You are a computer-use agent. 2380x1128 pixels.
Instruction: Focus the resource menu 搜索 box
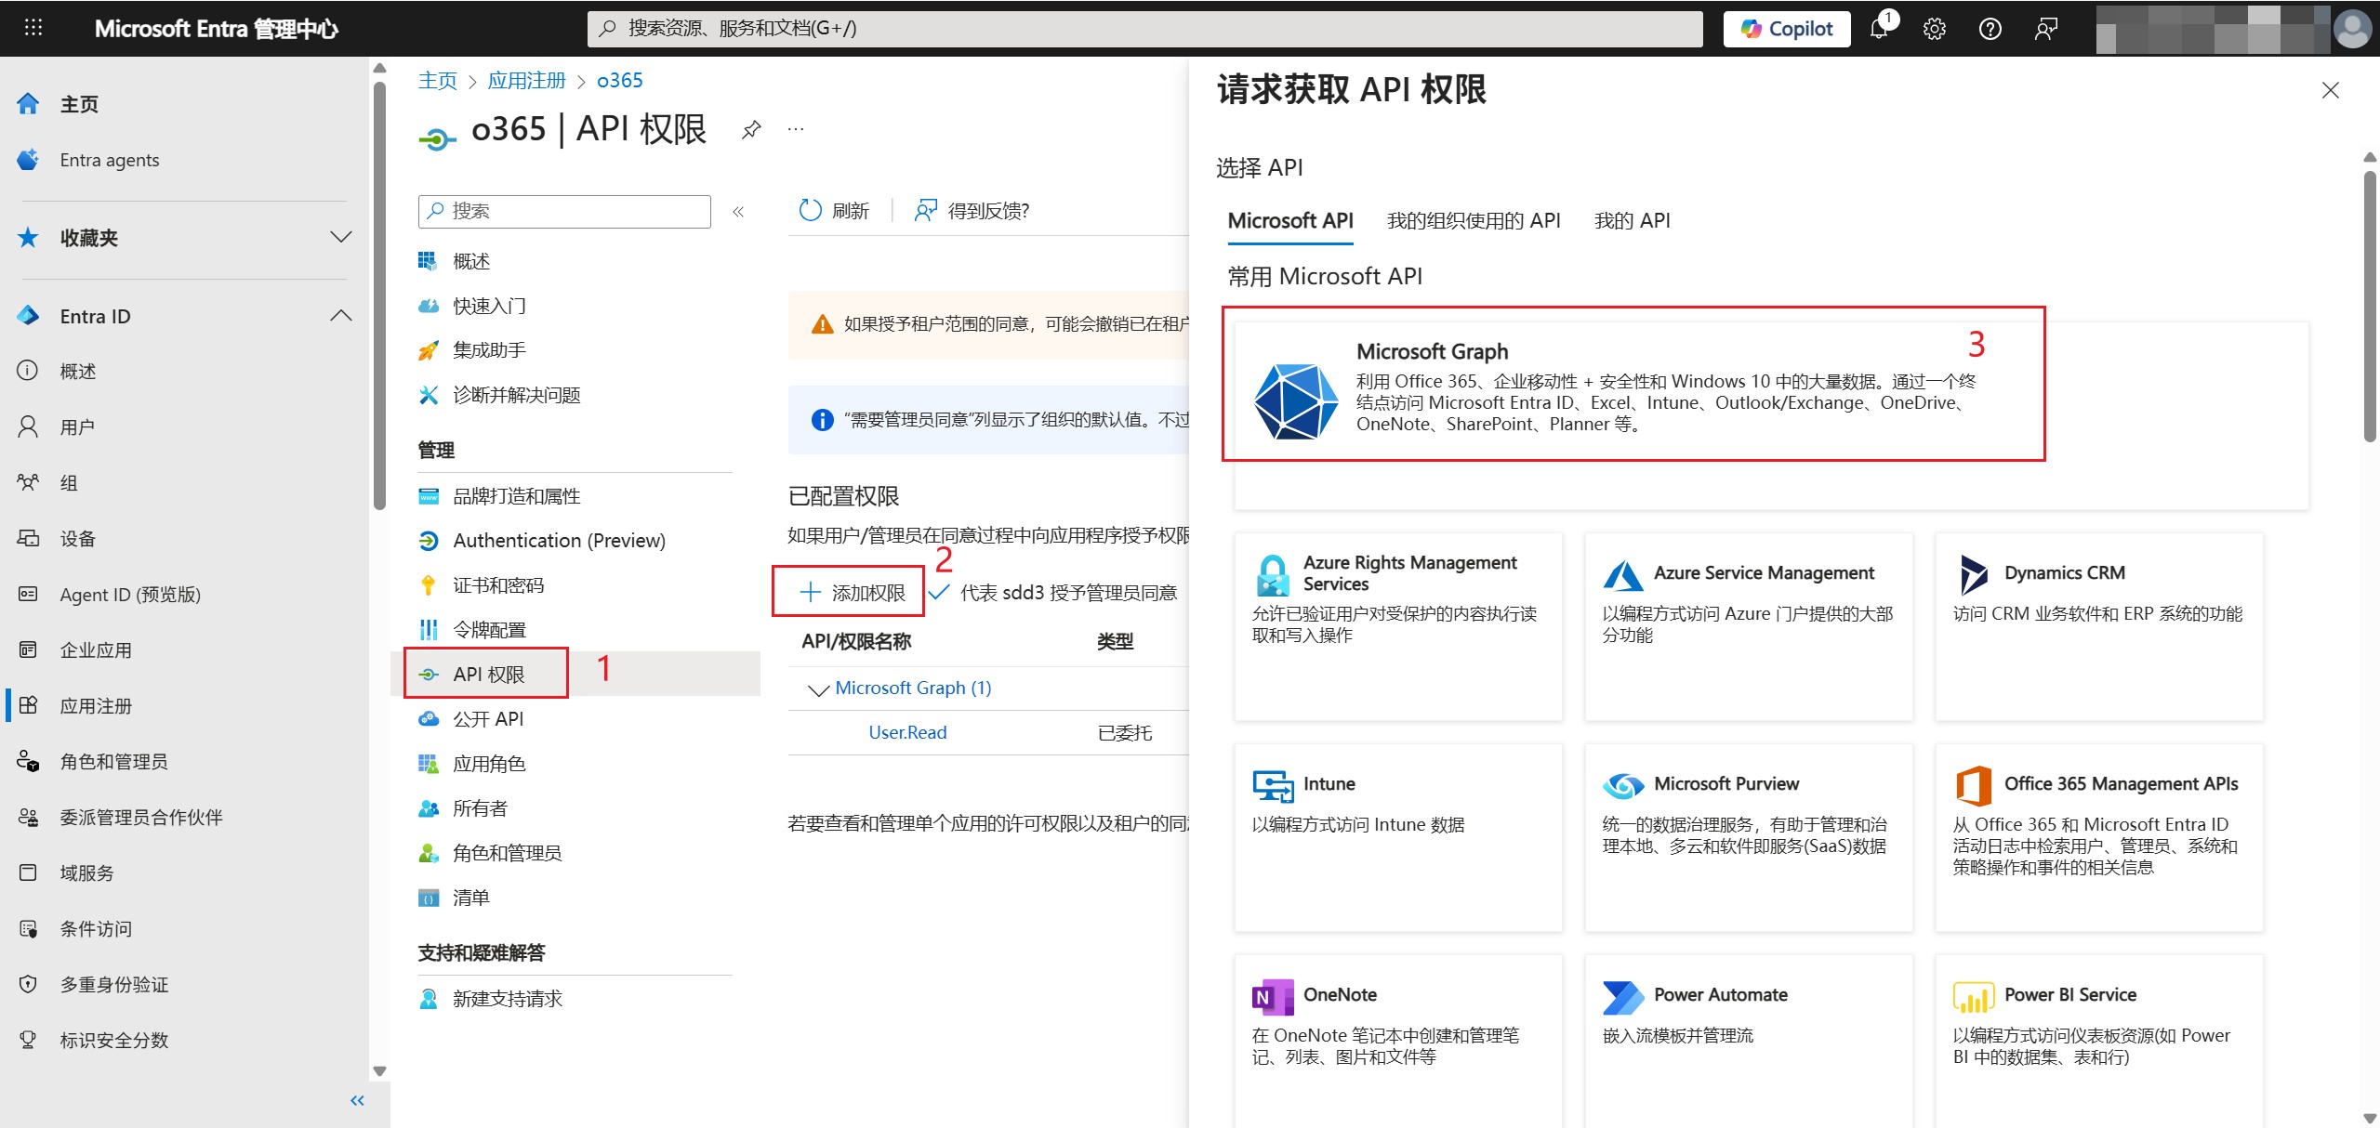click(x=564, y=212)
